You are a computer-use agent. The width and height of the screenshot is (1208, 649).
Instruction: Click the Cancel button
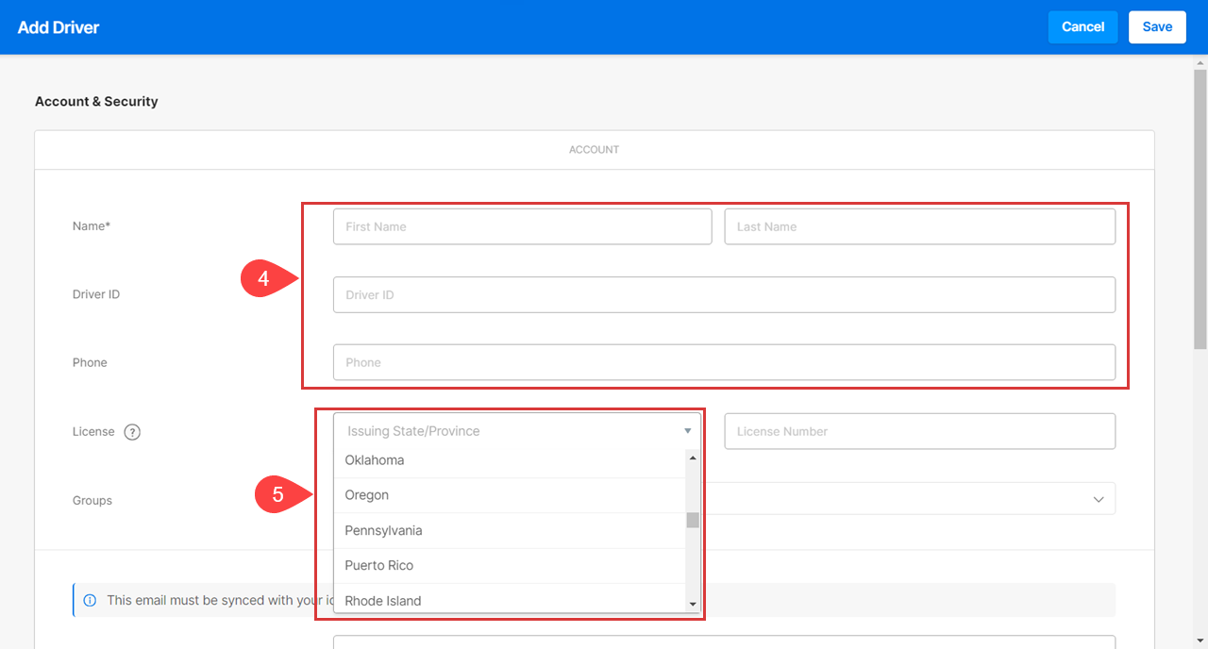[x=1082, y=27]
